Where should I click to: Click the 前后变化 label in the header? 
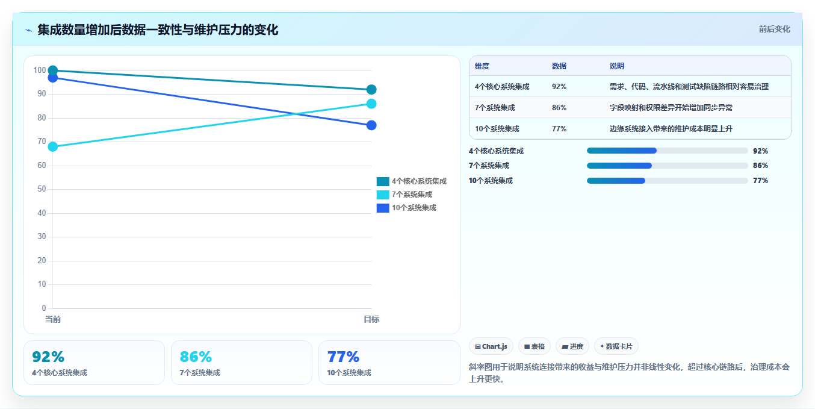[x=775, y=29]
